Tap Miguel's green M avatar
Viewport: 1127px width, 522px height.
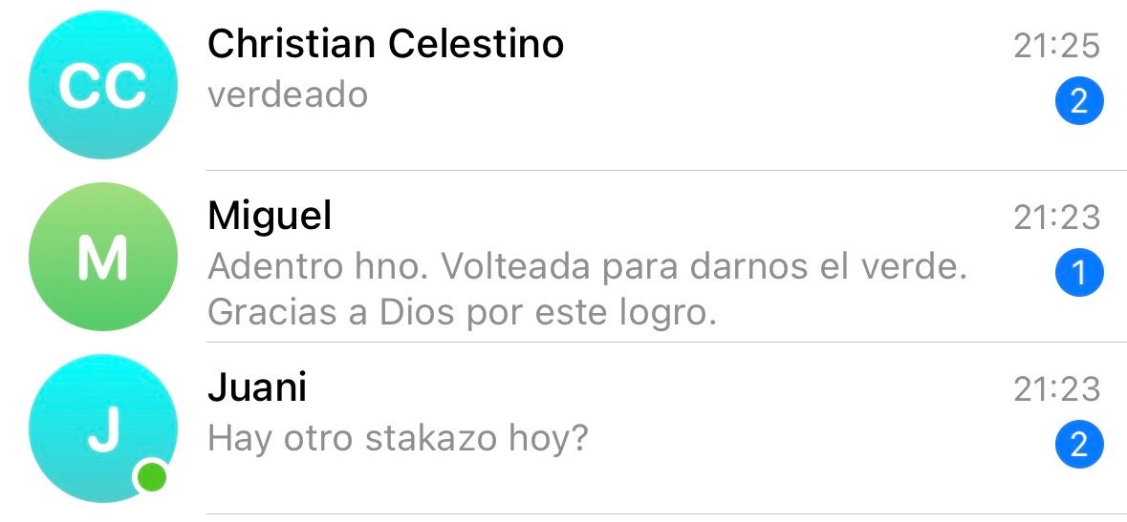(103, 257)
